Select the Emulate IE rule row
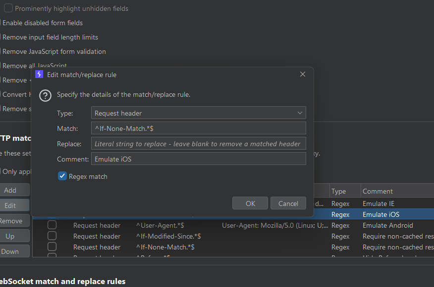 [x=374, y=204]
